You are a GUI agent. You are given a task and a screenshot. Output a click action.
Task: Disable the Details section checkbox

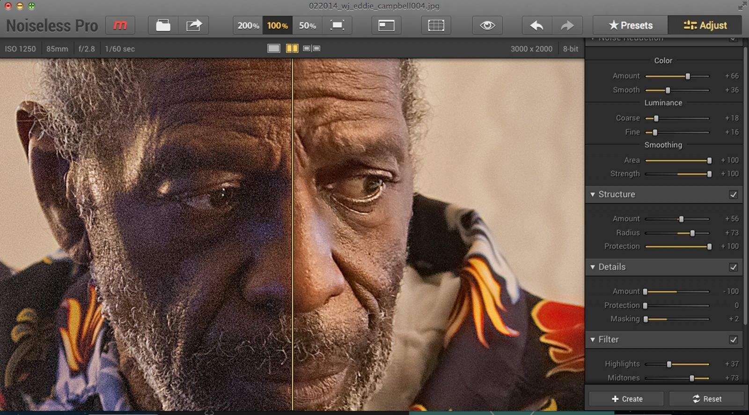(x=733, y=267)
